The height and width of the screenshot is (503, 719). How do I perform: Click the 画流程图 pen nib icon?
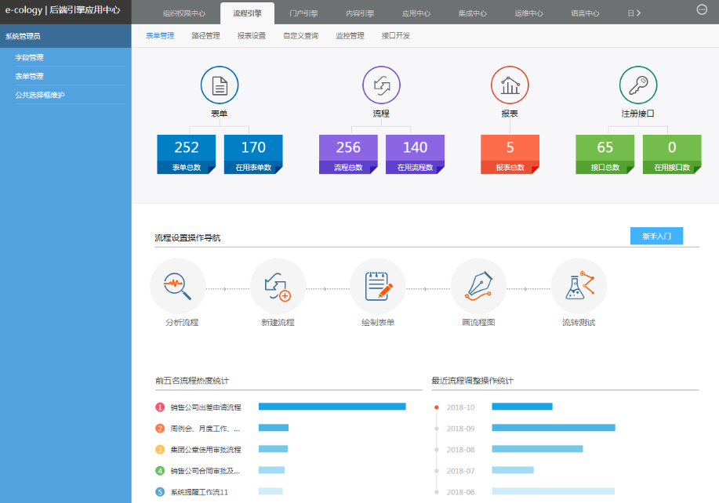click(478, 286)
